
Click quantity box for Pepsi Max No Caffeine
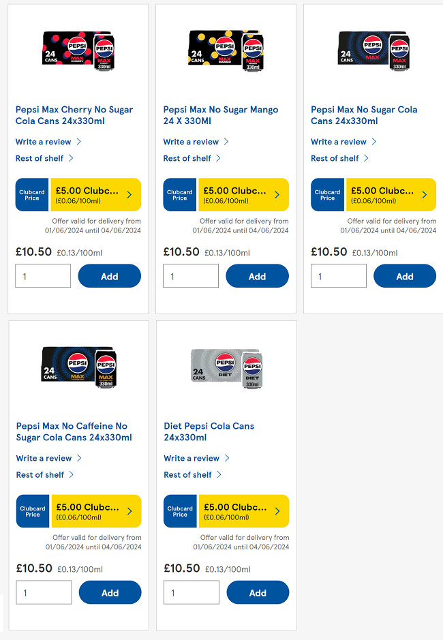pos(44,592)
